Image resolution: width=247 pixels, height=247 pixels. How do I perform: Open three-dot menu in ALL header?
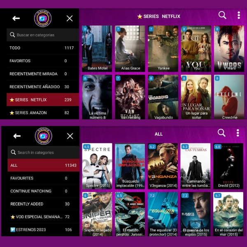coord(238,133)
